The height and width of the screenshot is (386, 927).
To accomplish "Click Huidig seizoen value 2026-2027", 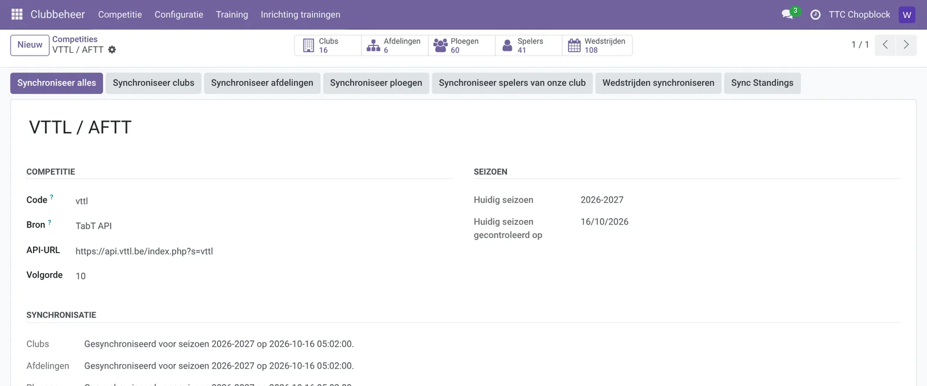I will click(x=602, y=200).
